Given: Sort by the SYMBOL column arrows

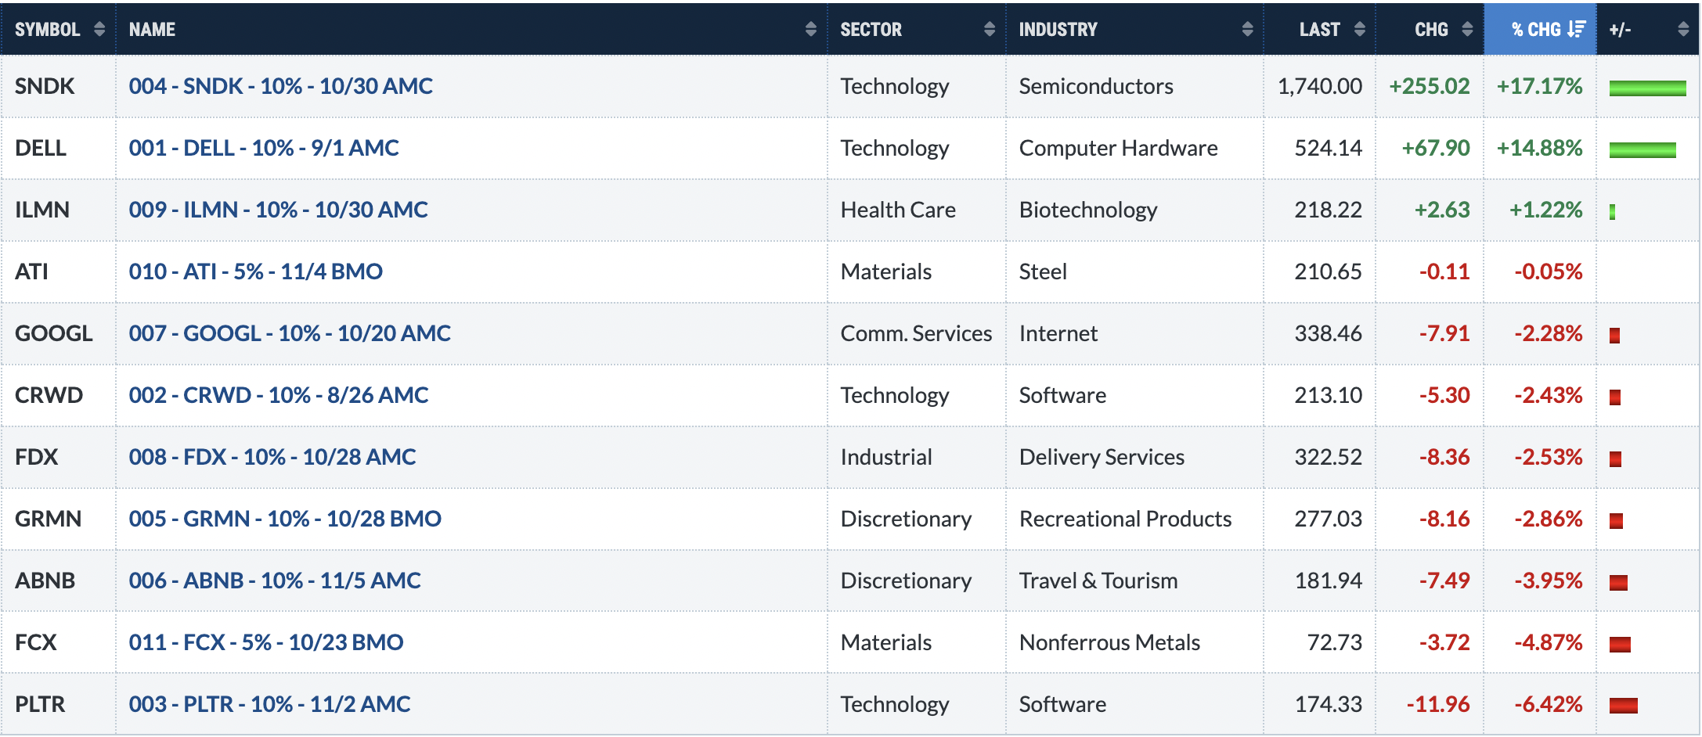Looking at the screenshot, I should click(99, 29).
